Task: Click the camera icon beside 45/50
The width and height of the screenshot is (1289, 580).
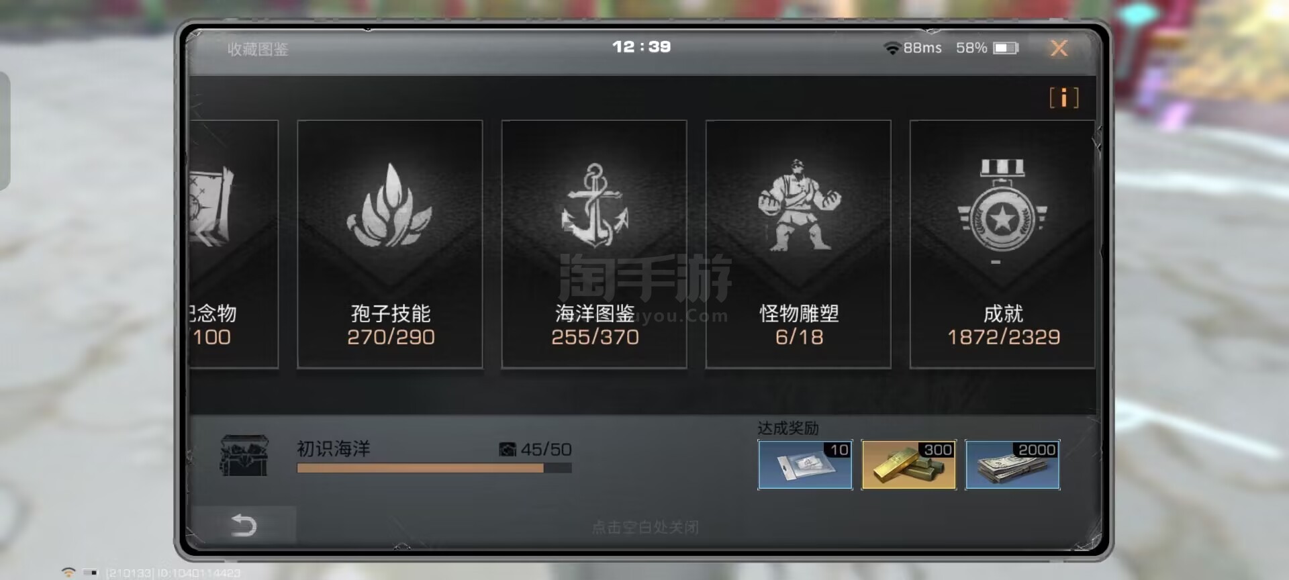Action: click(508, 449)
